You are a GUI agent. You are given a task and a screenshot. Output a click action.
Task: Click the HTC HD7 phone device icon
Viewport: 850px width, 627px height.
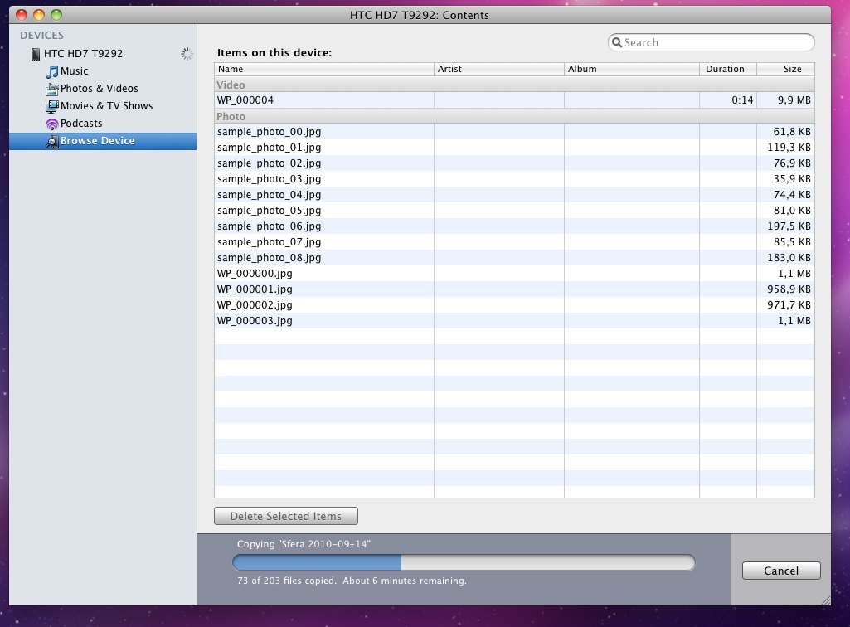click(35, 54)
